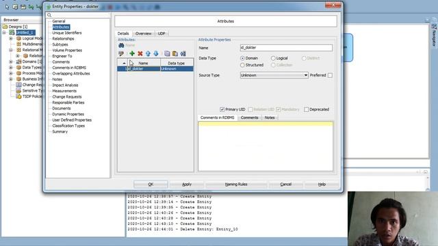Collapse the Relational Models tree node
The image size is (438, 246).
(x=11, y=50)
